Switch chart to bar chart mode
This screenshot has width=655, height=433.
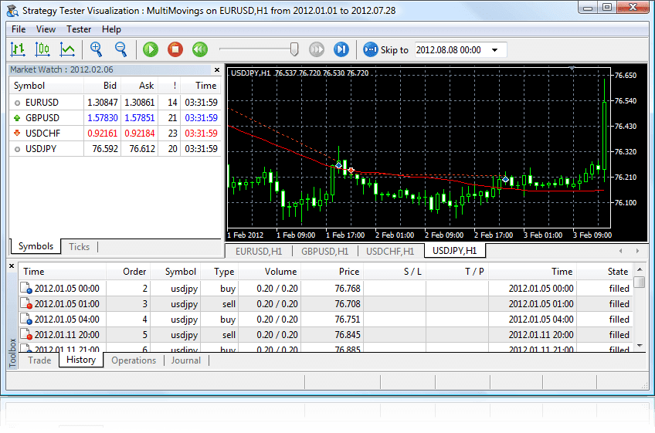tap(18, 49)
